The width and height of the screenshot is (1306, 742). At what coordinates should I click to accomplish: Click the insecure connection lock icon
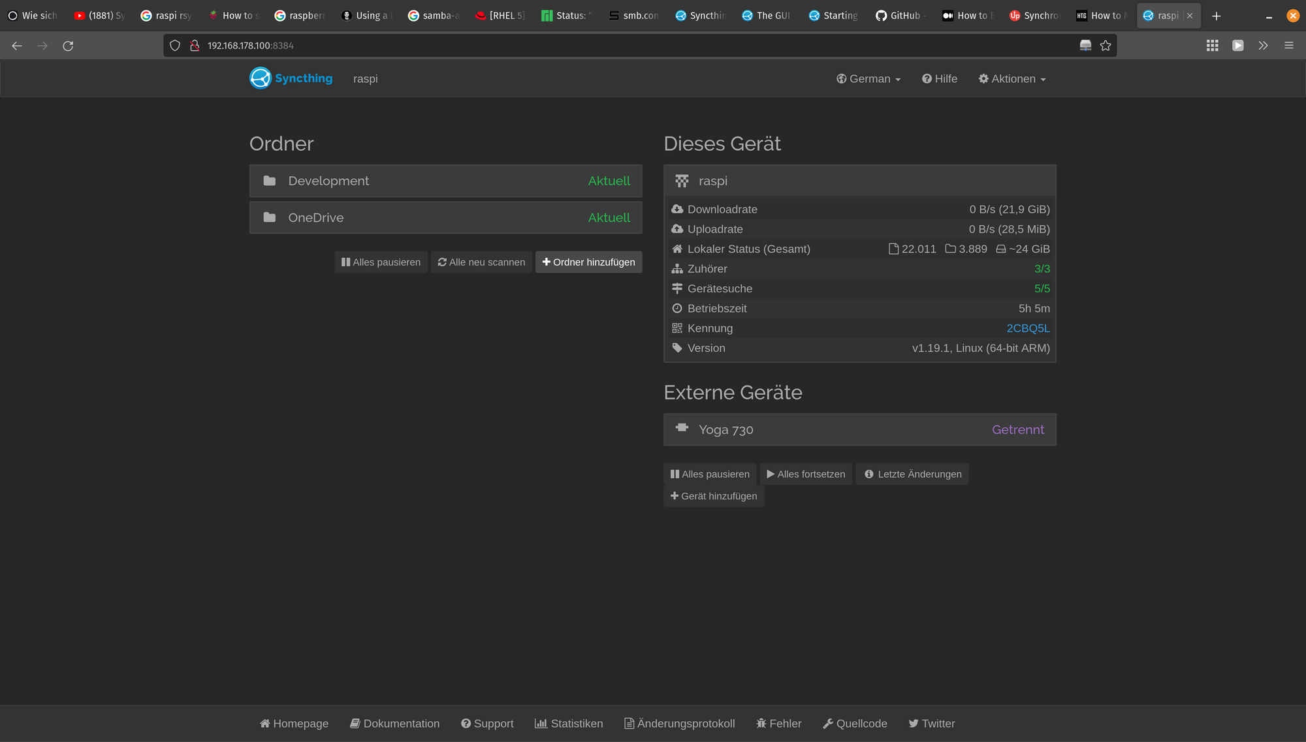tap(194, 46)
